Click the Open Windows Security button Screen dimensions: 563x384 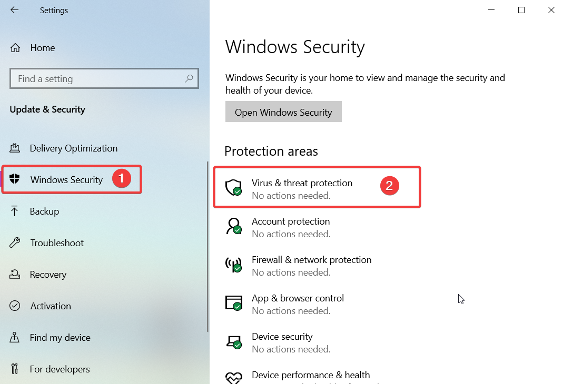click(283, 112)
